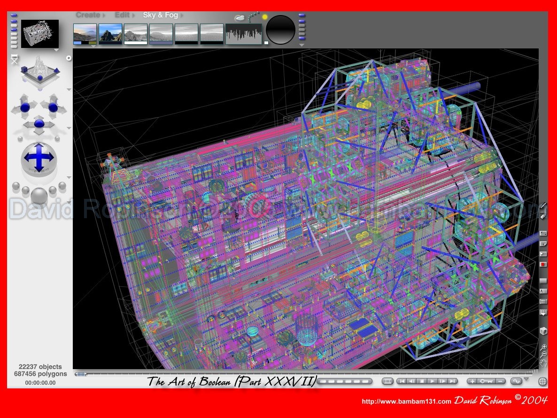Click the 687456 polygons count text
This screenshot has height=418, width=557.
click(40, 374)
